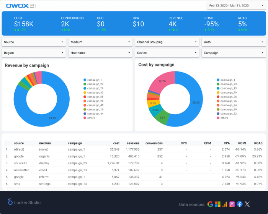268x214 pixels.
Task: Click the Cost by campaign chart title
Action: pyautogui.click(x=156, y=65)
